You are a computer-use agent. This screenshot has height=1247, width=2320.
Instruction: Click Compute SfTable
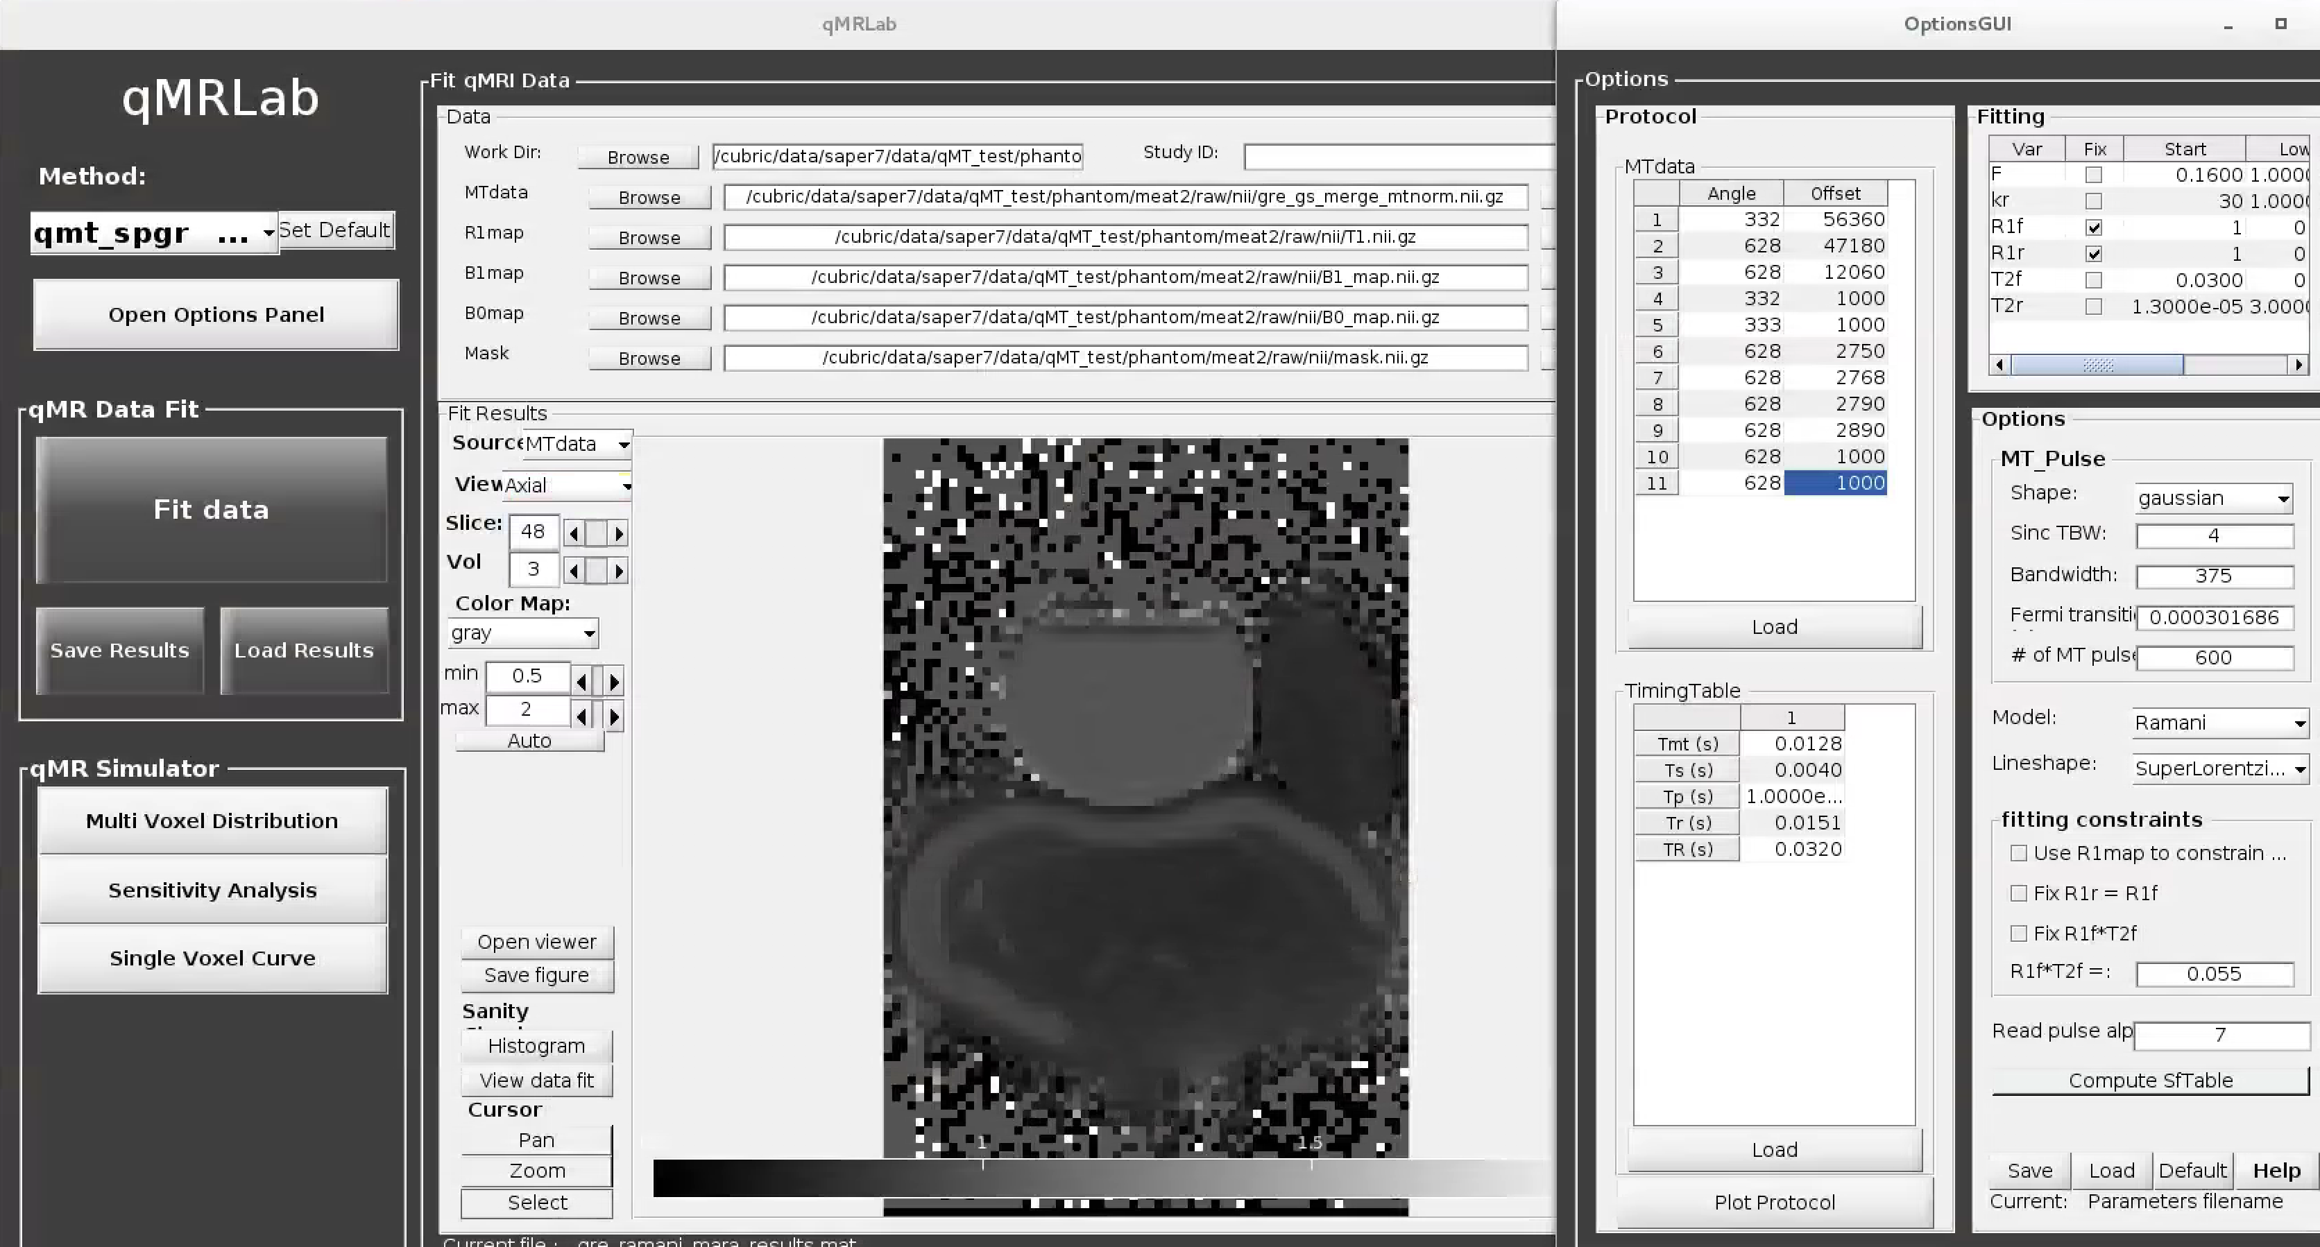[x=2149, y=1081]
